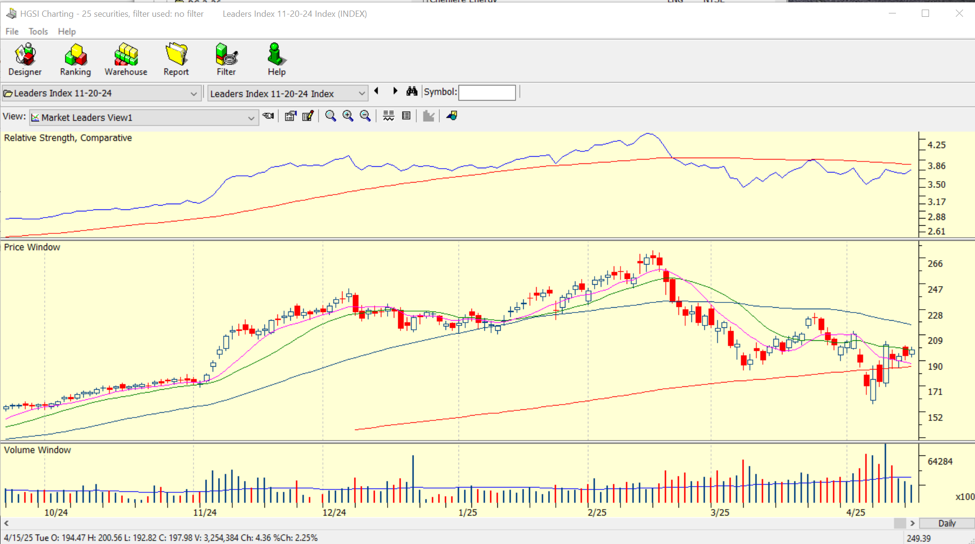Click the Relative Strength, Comparative label

tap(68, 138)
